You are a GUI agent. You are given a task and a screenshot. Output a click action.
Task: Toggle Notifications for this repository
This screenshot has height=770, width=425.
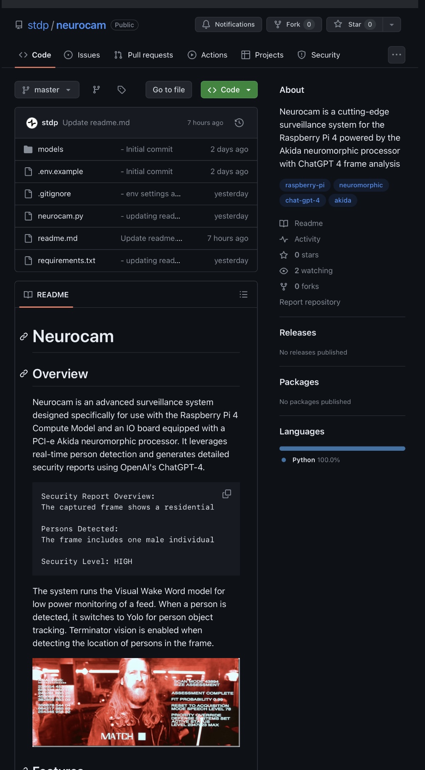pyautogui.click(x=228, y=25)
